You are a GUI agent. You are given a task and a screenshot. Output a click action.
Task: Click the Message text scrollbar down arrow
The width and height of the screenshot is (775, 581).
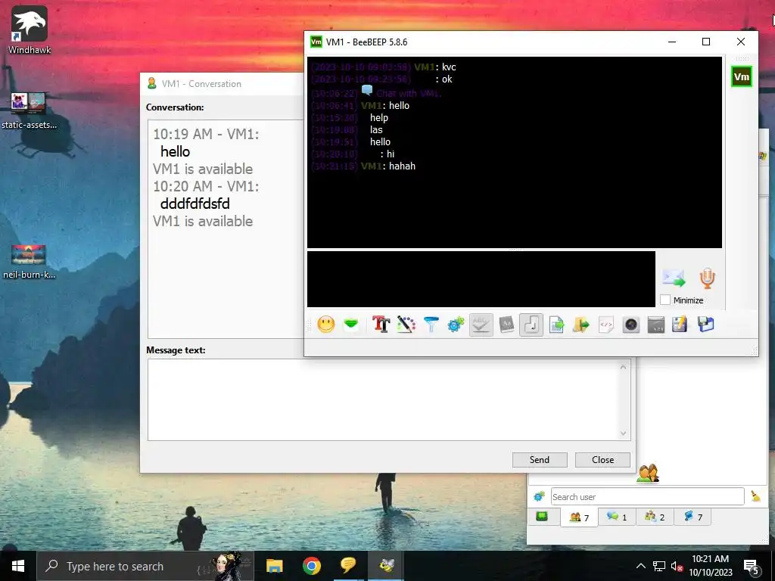[624, 433]
